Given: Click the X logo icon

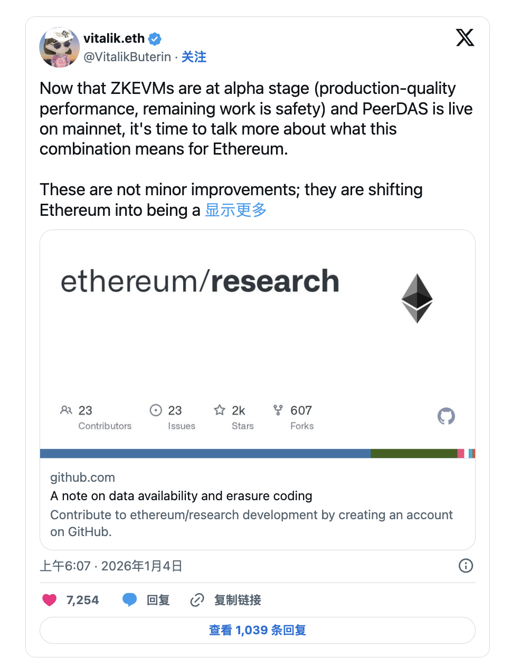Looking at the screenshot, I should click(465, 37).
